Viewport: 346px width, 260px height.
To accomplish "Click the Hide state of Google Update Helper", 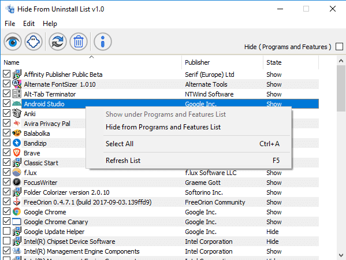I will point(272,232).
